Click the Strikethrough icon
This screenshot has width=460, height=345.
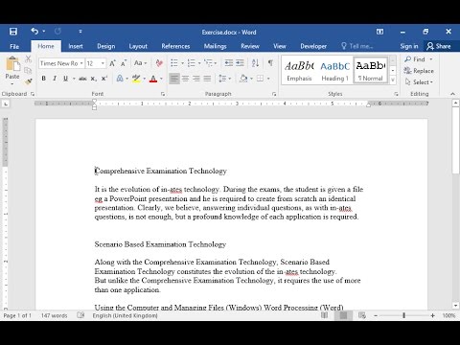[82, 79]
